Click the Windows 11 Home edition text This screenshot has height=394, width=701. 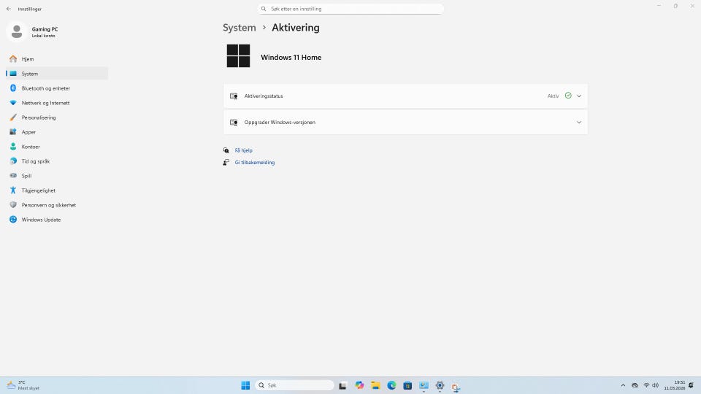click(291, 57)
